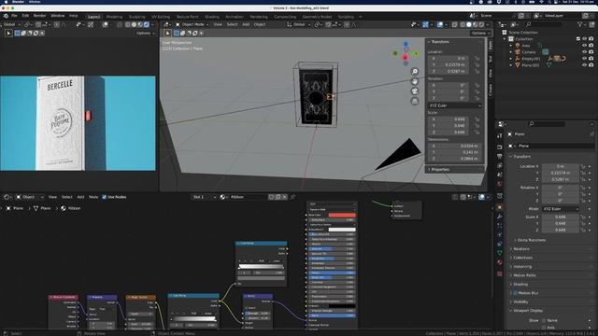Image resolution: width=598 pixels, height=336 pixels.
Task: Open the Slot 1 material slot dropdown
Action: click(204, 197)
